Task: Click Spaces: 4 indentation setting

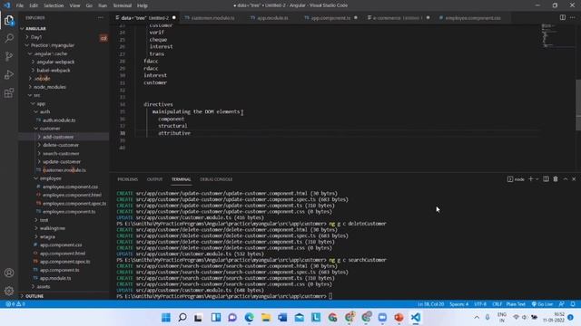Action: [458, 304]
